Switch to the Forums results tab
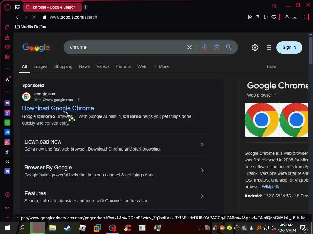Viewport: 313px width, 234px height. point(123,66)
